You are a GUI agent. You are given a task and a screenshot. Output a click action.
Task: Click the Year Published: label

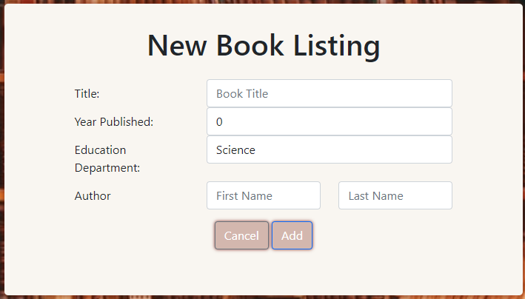[x=114, y=122]
